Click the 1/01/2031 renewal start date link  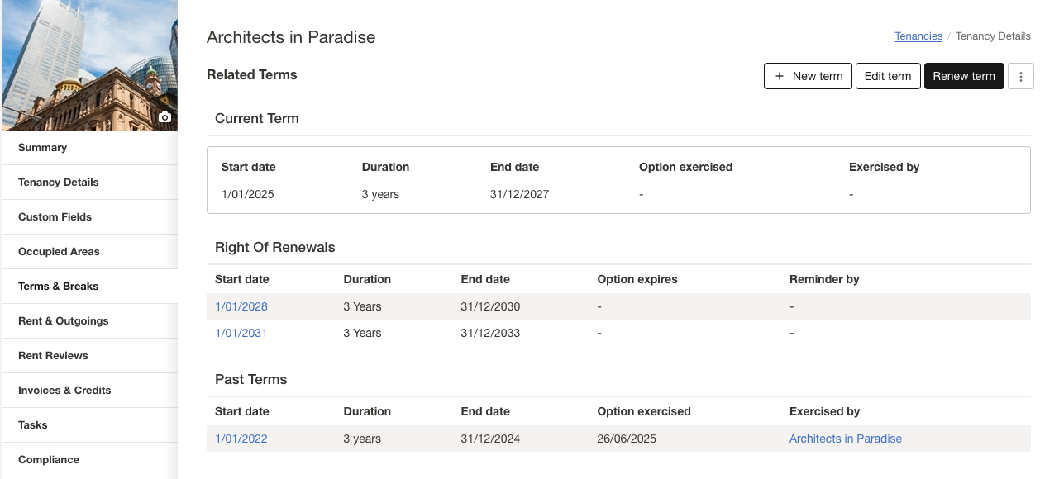click(241, 333)
